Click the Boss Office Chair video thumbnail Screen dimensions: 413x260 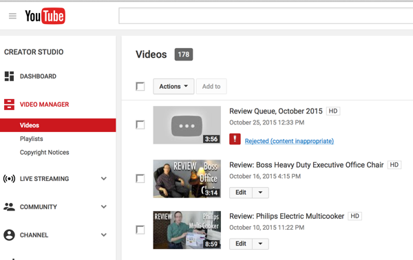[x=187, y=179]
